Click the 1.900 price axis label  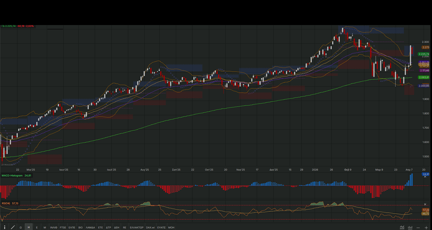click(426, 99)
